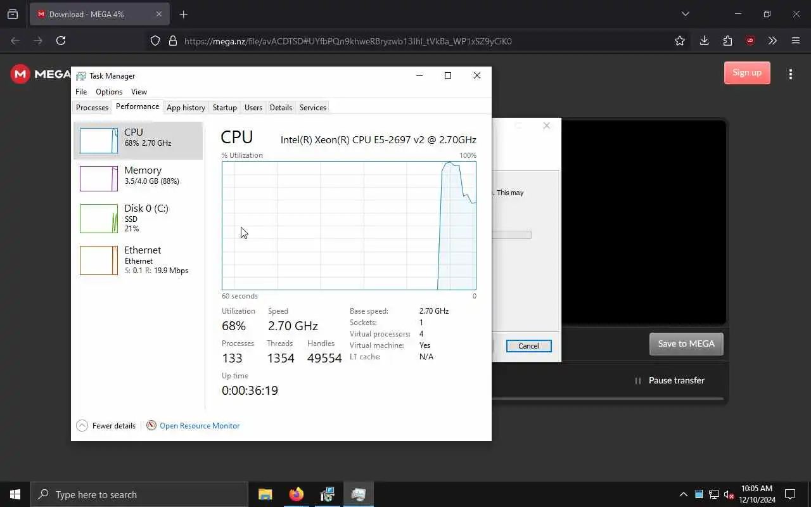811x507 pixels.
Task: Open the Task Manager View menu
Action: (x=139, y=92)
